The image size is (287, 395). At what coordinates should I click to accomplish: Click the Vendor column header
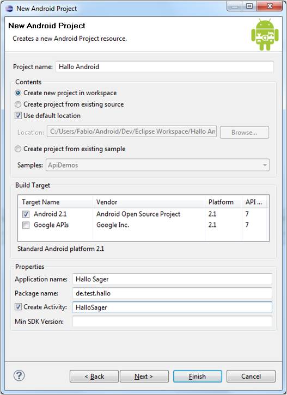149,202
